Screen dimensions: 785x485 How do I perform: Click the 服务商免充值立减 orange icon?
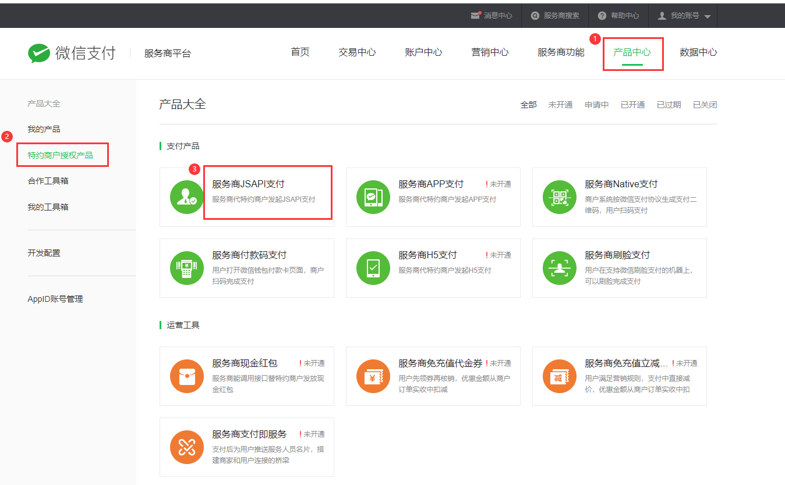560,376
